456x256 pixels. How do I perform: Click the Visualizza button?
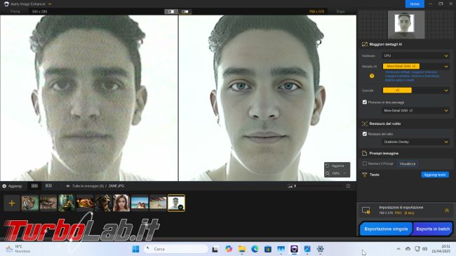[408, 164]
